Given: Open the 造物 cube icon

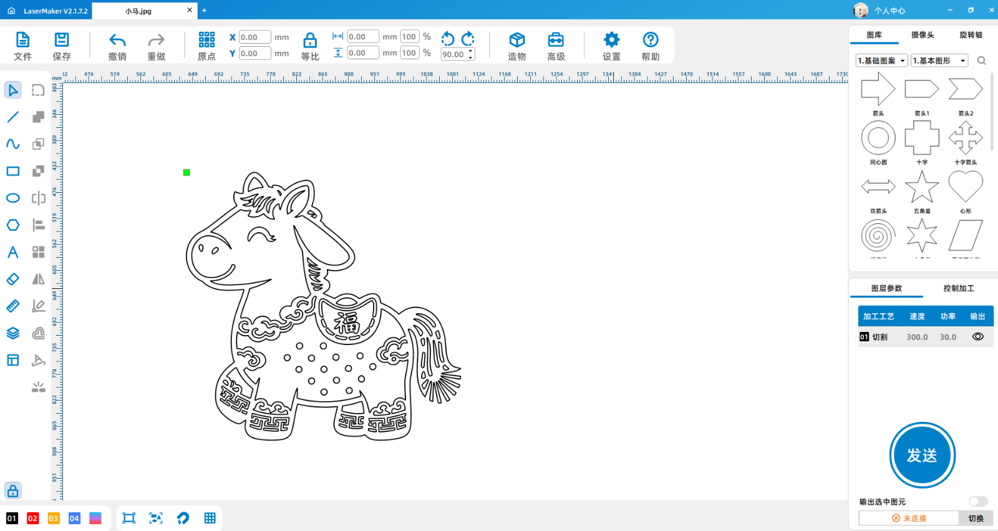Looking at the screenshot, I should (x=516, y=41).
